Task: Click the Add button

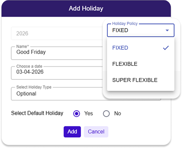Action: click(x=72, y=132)
